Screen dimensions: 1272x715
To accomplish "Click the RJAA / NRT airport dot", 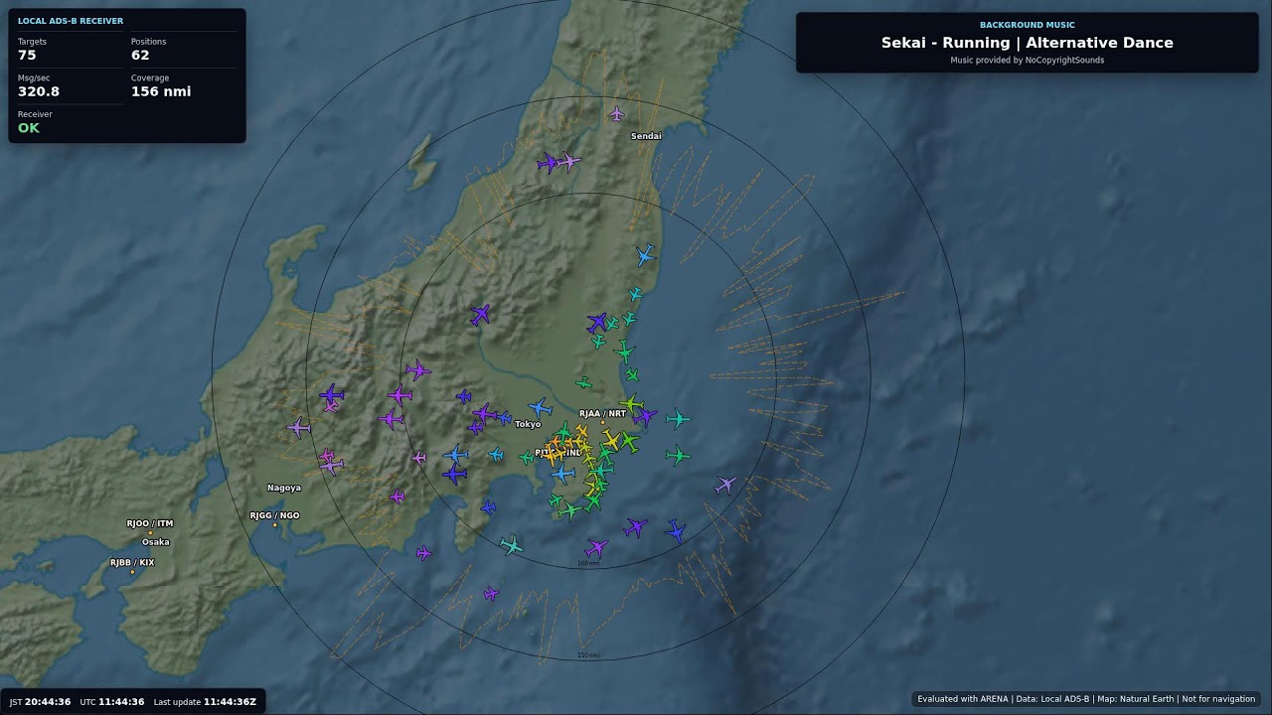I will [602, 423].
